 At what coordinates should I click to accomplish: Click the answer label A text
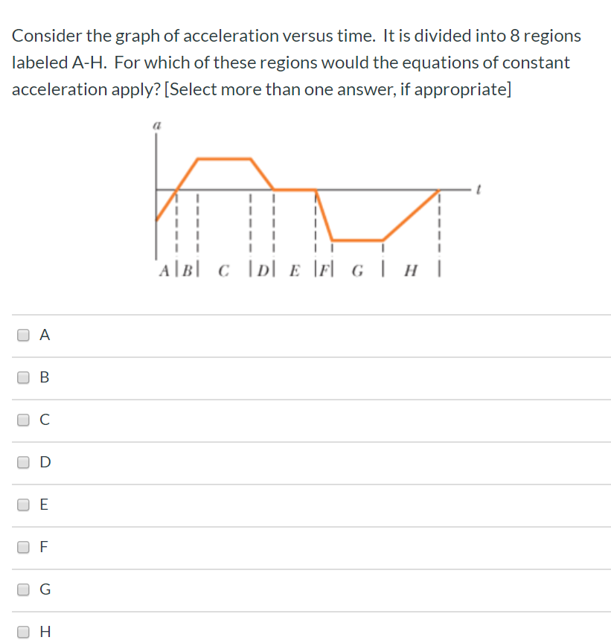44,335
